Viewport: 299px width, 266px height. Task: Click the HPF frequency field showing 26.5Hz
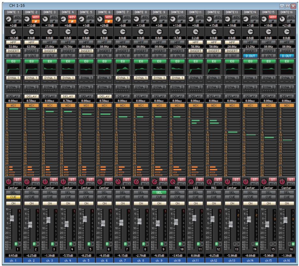68,46
